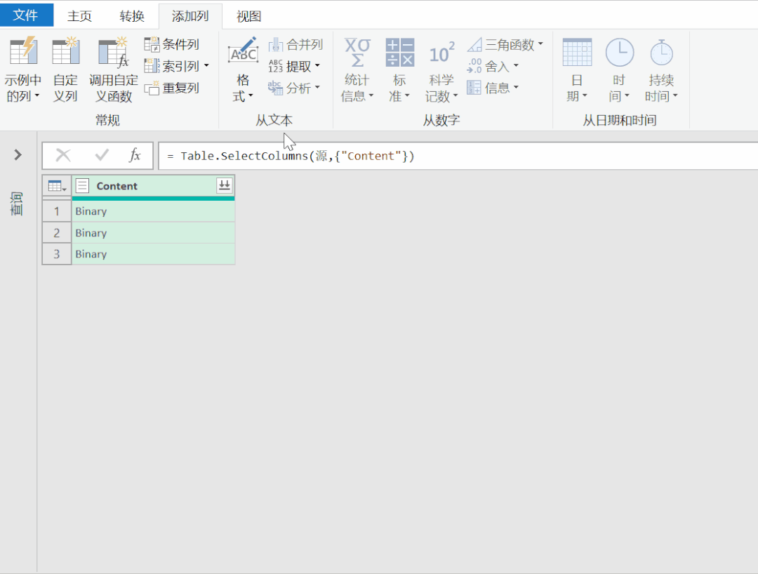Image resolution: width=758 pixels, height=574 pixels.
Task: Open the 示例中的列 dropdown arrow
Action: point(36,95)
